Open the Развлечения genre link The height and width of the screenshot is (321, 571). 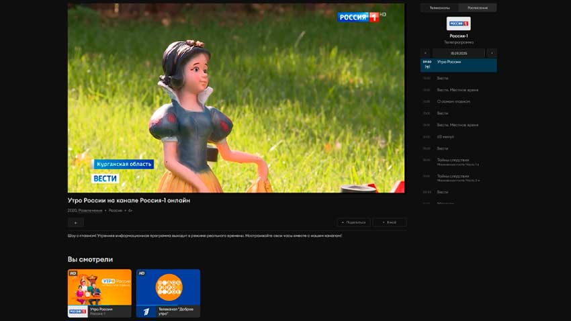tap(90, 210)
